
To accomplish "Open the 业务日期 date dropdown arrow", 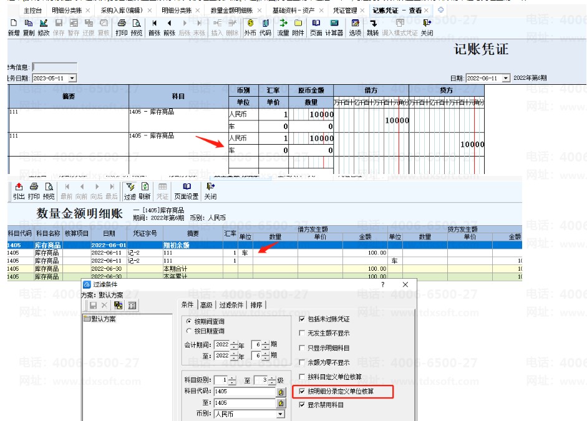I will pos(72,78).
